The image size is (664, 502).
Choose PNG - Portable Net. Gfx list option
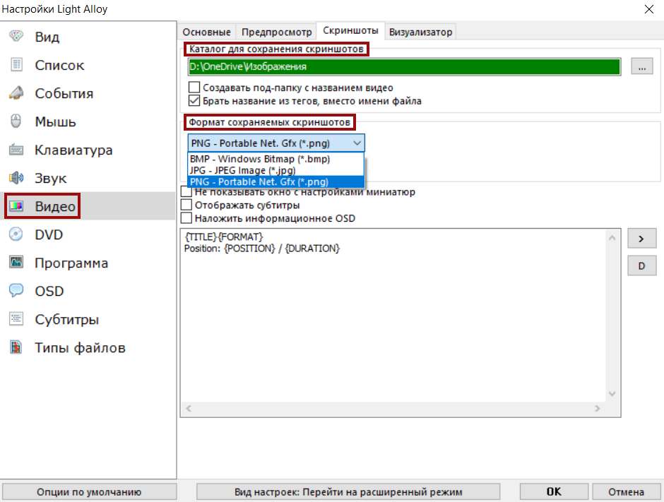275,181
